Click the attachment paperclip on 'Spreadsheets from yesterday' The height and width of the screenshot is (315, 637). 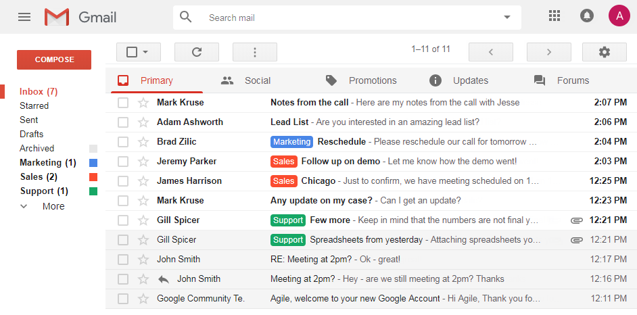576,240
